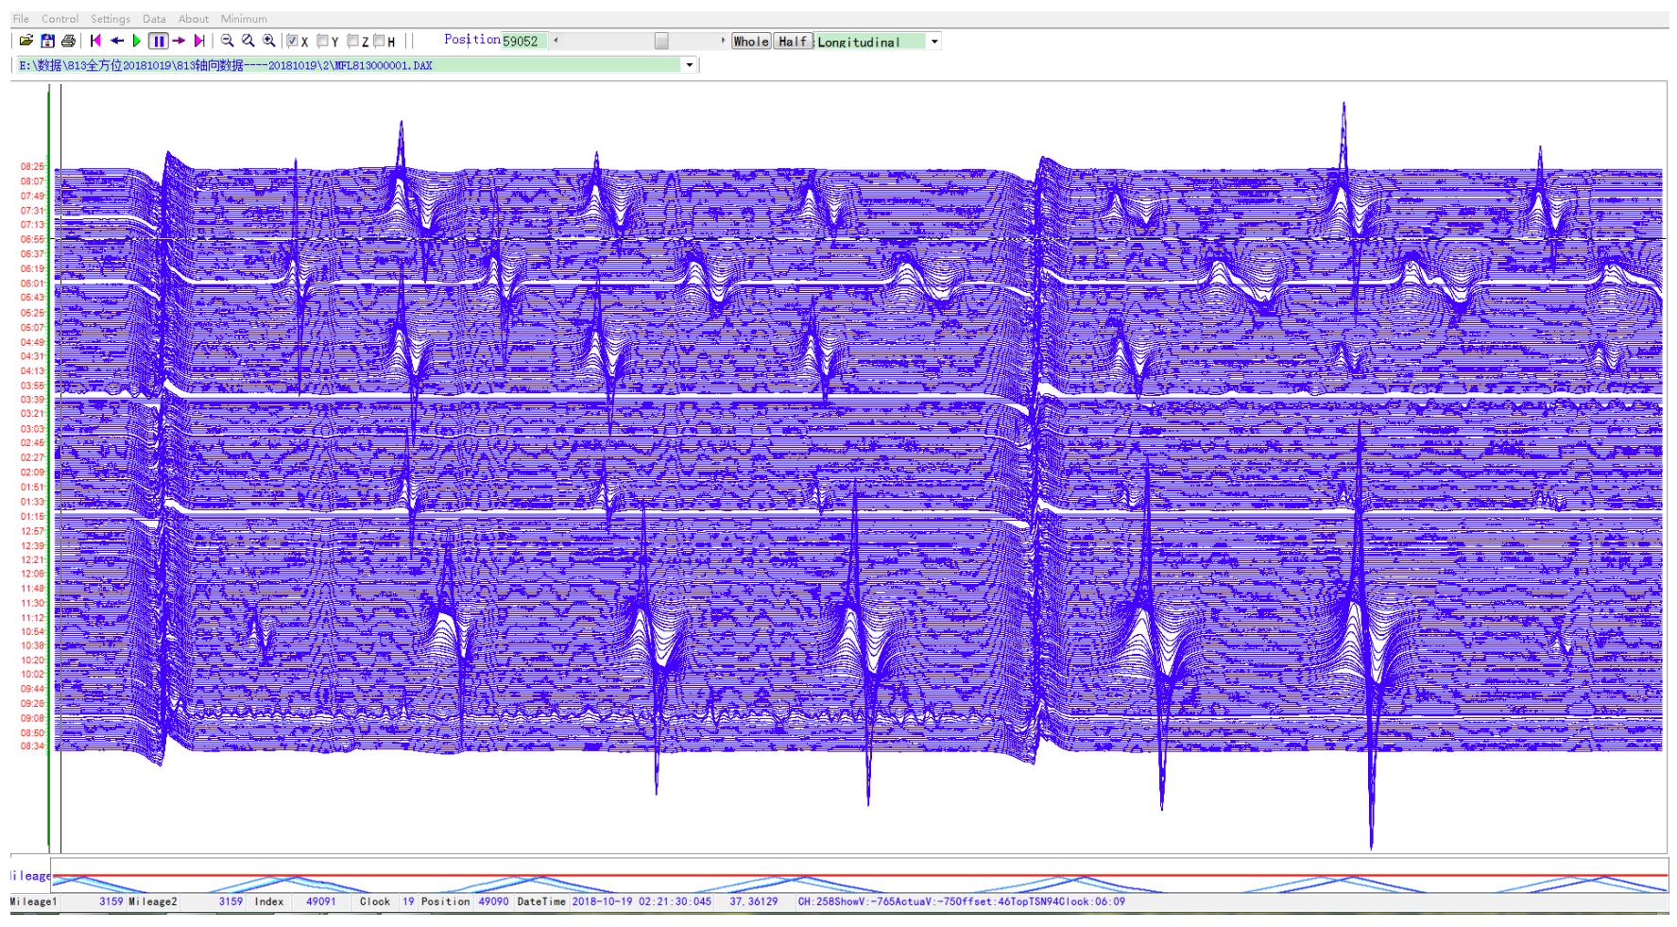
Task: Enable the Y axis checkbox
Action: (323, 42)
